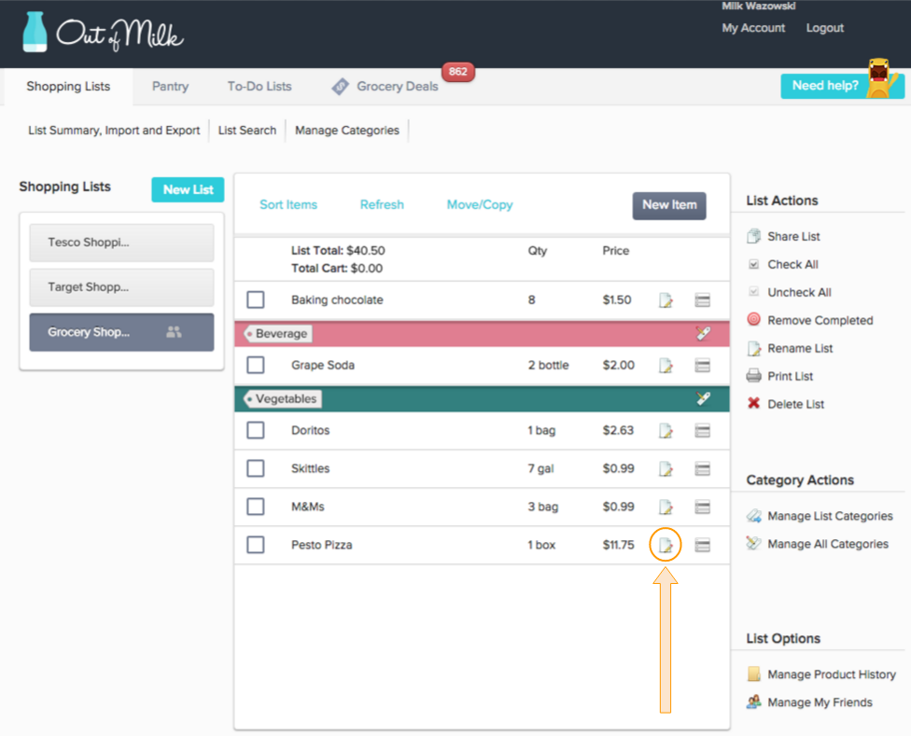Open the To-Do Lists tab
911x736 pixels.
(x=259, y=87)
